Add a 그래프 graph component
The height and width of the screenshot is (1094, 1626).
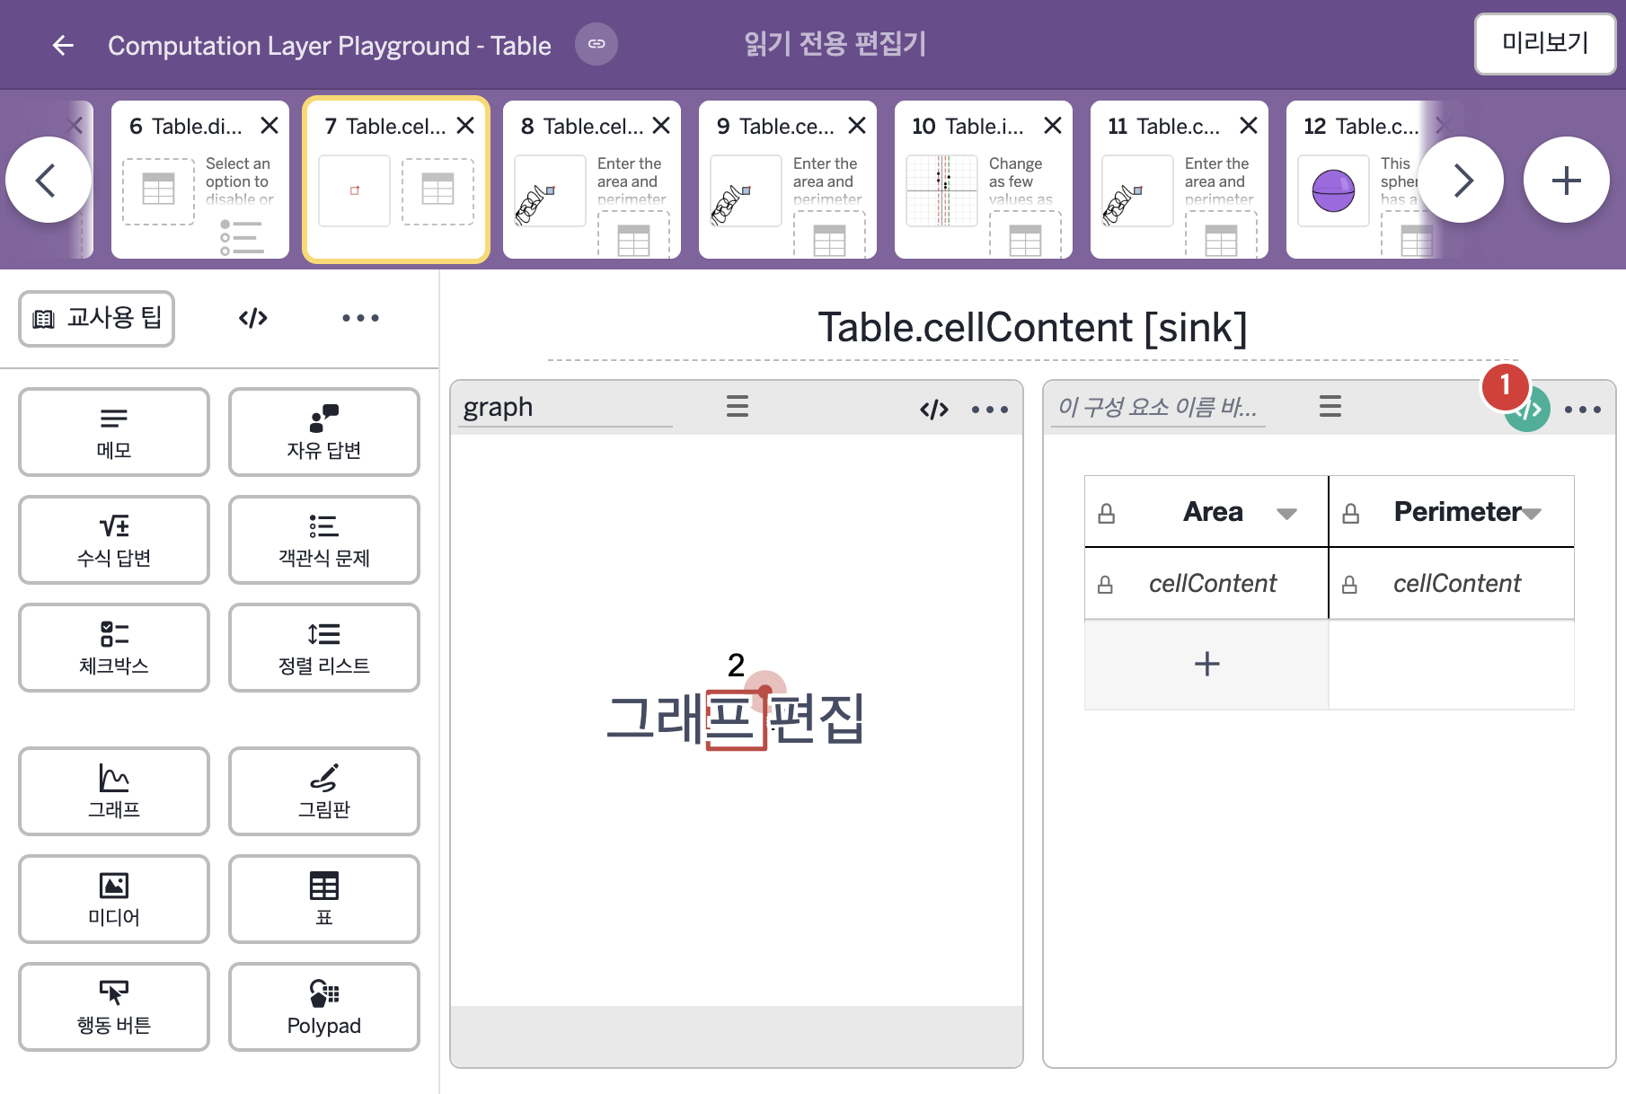(x=114, y=791)
